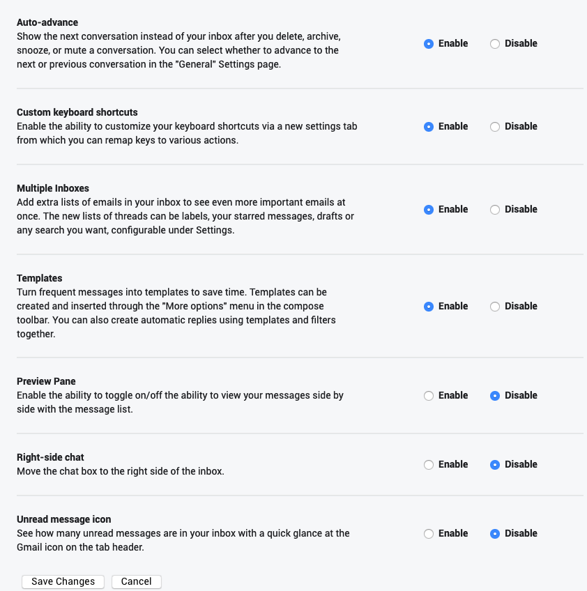Enable Multiple Inboxes option
Screen dimensions: 587x591
(429, 210)
